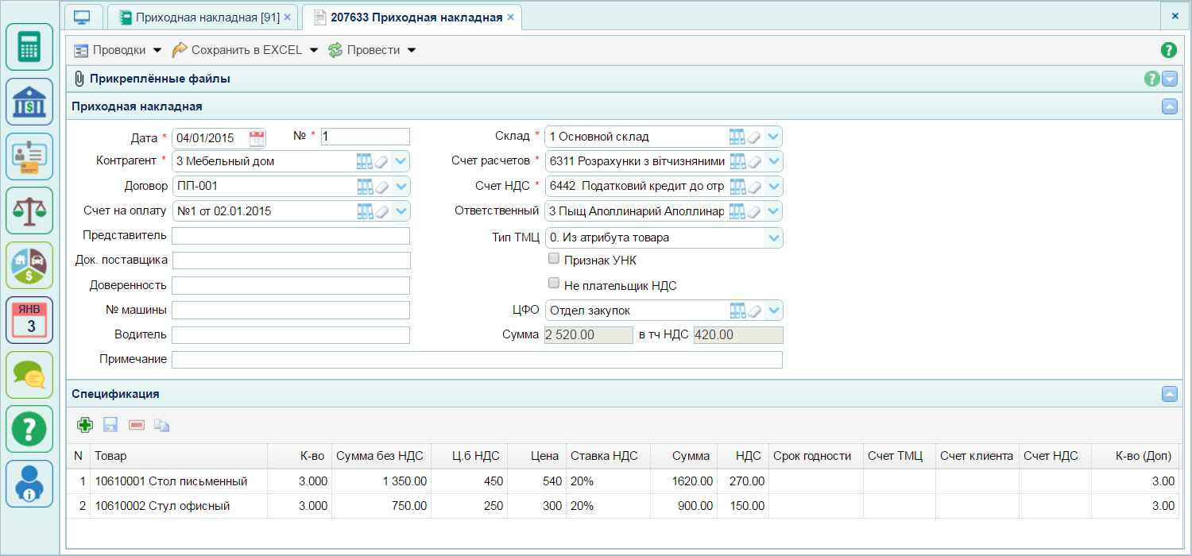Click the № document number field
1192x556 pixels.
[x=366, y=137]
